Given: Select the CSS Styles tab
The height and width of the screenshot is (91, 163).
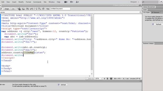Looking at the screenshot, I should (146, 12).
